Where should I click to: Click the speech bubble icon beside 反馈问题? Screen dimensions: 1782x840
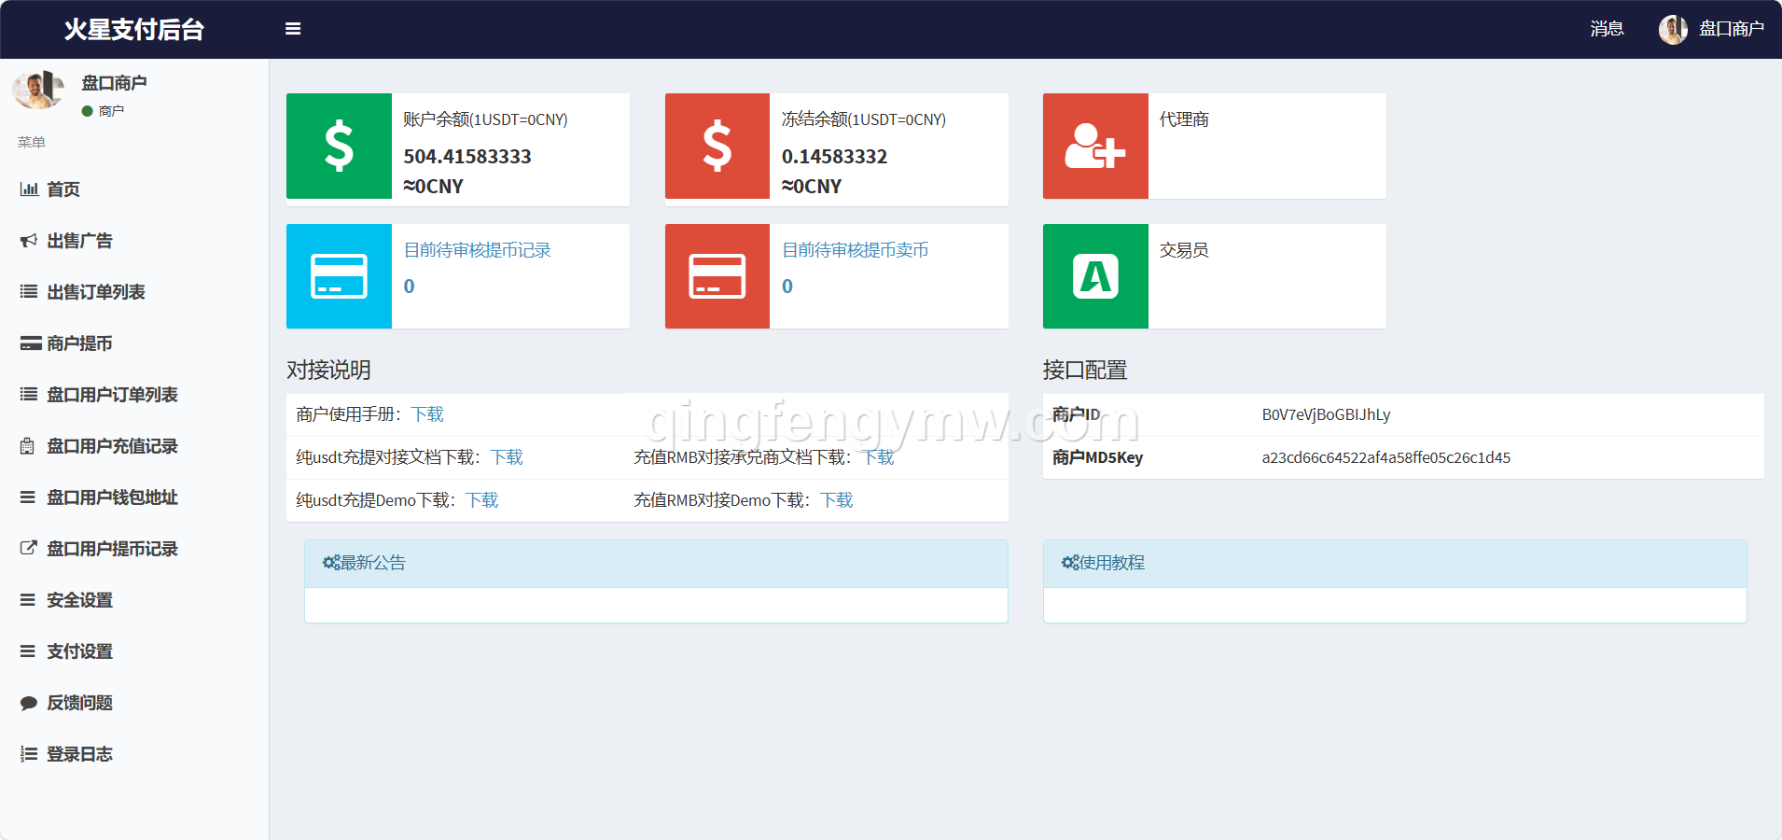29,703
